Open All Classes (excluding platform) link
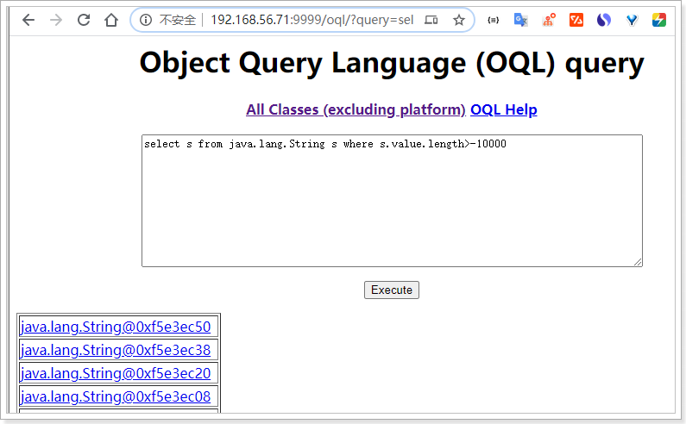686x424 pixels. point(356,109)
